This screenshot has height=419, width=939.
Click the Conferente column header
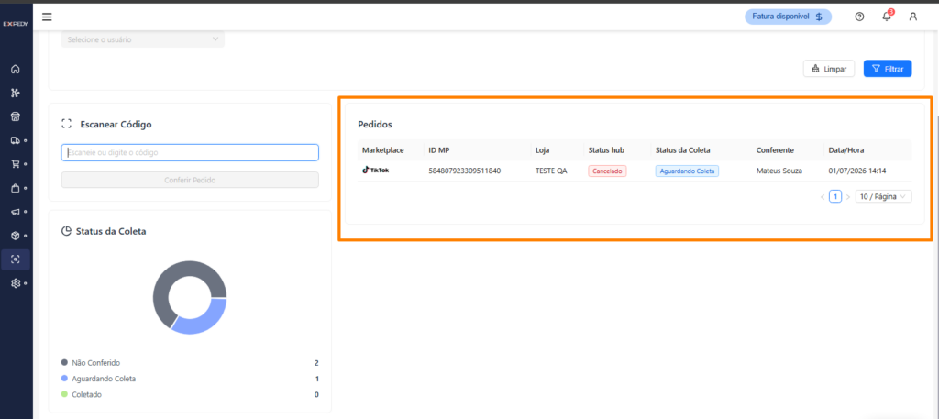(x=775, y=149)
